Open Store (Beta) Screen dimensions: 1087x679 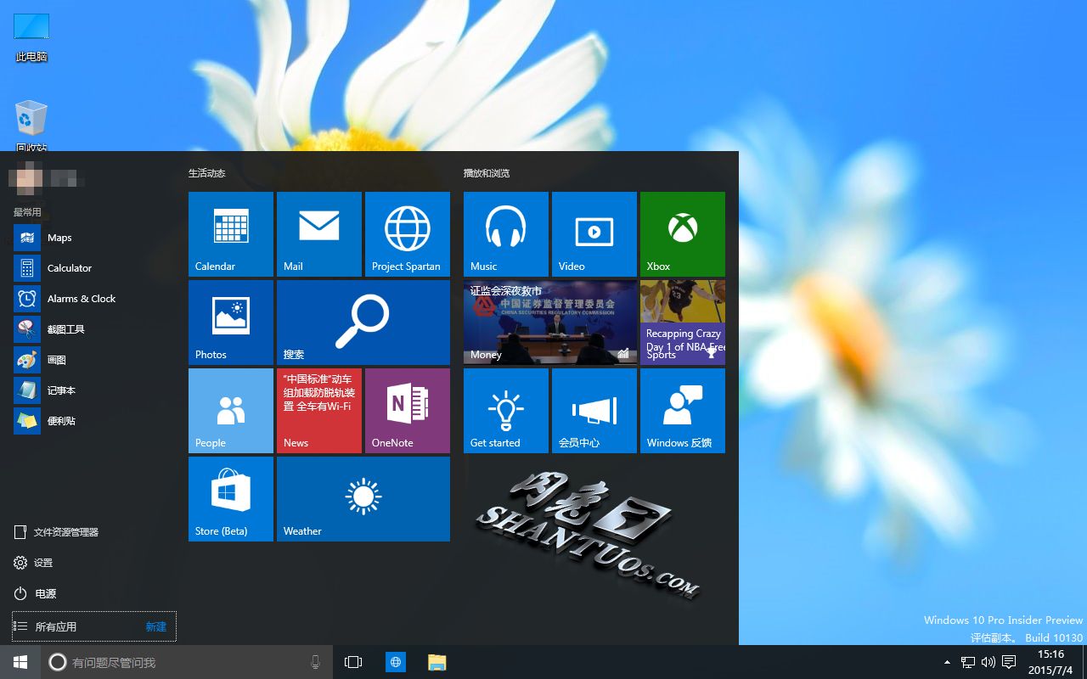click(230, 499)
